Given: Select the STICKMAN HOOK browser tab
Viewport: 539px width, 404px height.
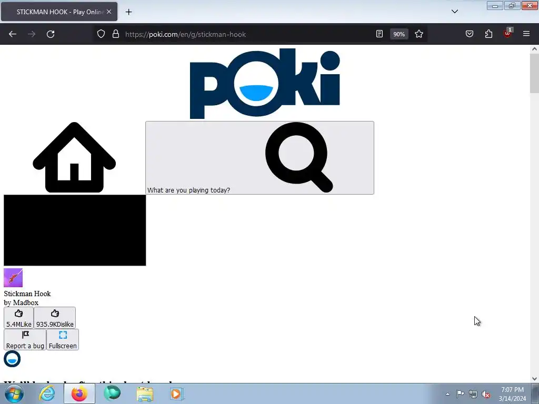Looking at the screenshot, I should pos(59,12).
